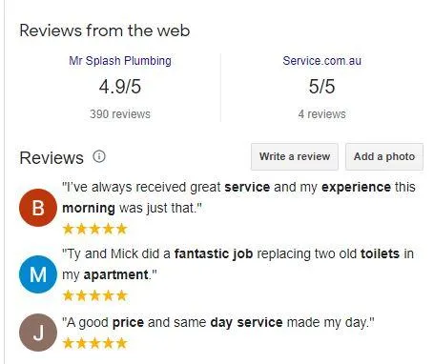The height and width of the screenshot is (364, 434).
Task: Click the Reviews section heading
Action: coord(52,158)
